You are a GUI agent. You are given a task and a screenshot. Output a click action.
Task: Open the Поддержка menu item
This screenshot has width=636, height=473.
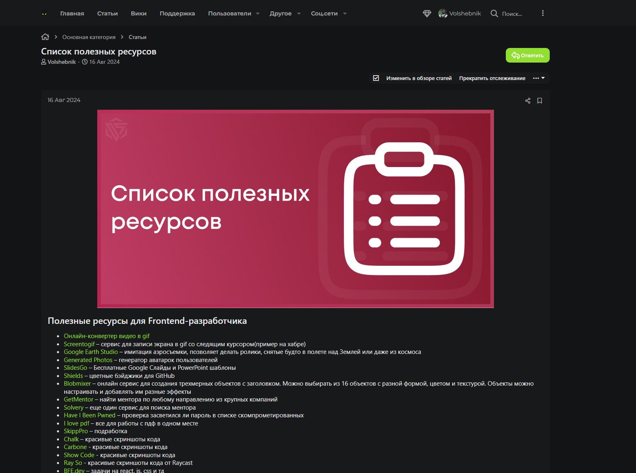[x=177, y=13]
